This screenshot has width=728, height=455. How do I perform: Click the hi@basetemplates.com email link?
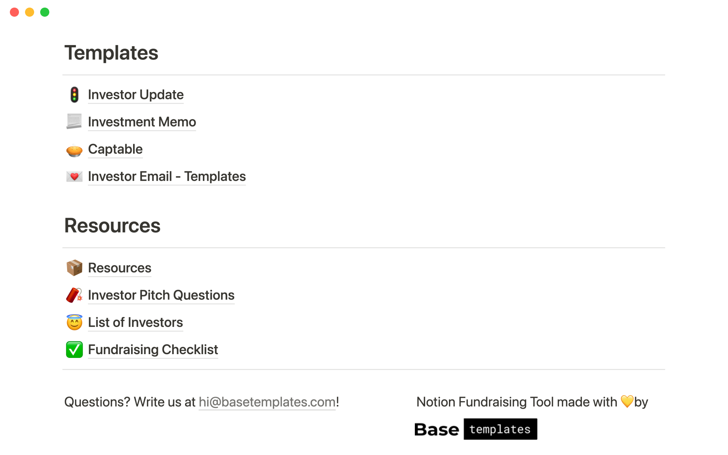pyautogui.click(x=267, y=402)
